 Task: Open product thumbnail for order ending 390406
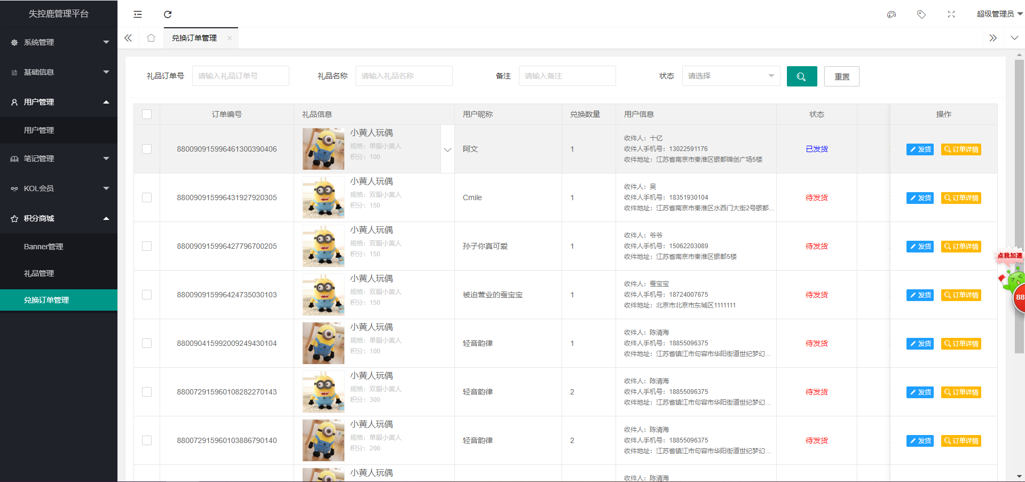click(324, 149)
